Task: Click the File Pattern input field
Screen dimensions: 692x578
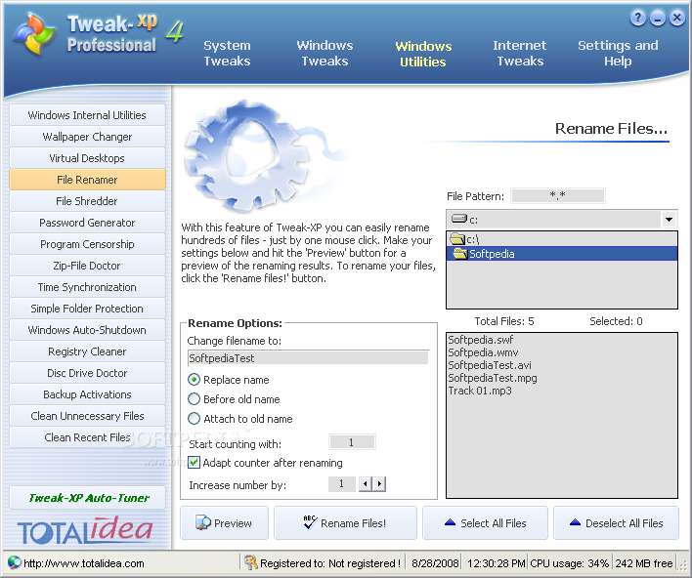Action: click(x=558, y=195)
